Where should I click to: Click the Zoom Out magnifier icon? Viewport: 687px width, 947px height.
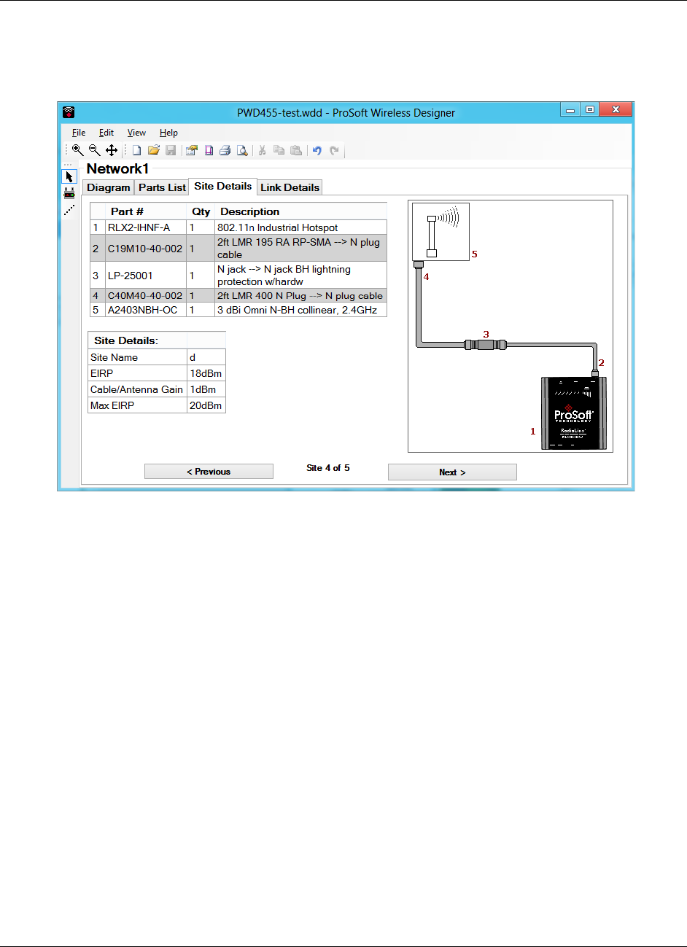(x=95, y=150)
